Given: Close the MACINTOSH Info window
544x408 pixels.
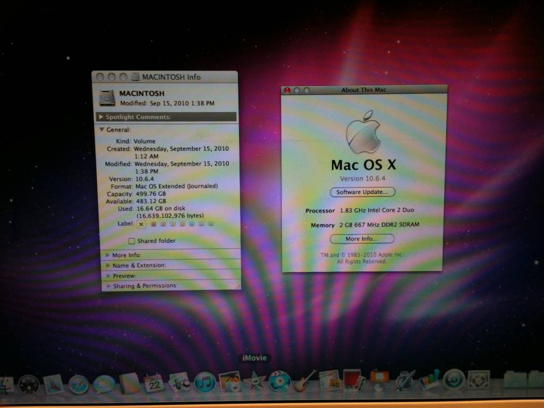Looking at the screenshot, I should pyautogui.click(x=100, y=76).
